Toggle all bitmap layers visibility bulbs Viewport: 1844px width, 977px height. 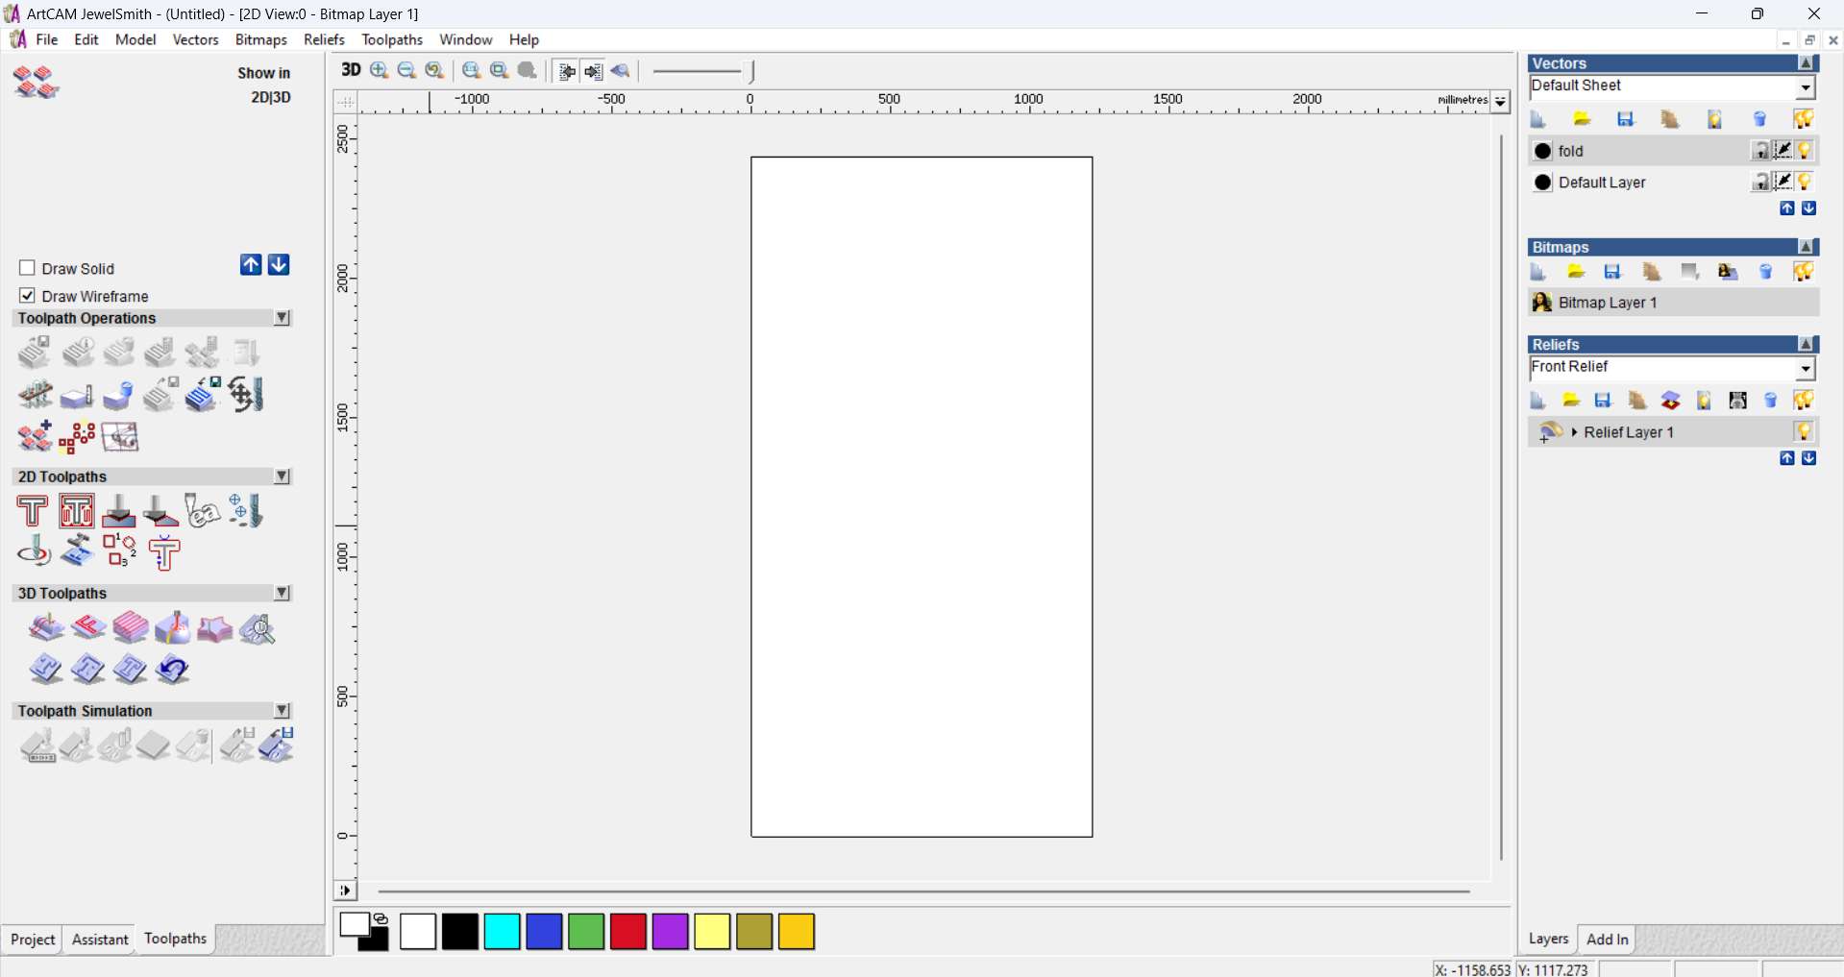[1804, 272]
